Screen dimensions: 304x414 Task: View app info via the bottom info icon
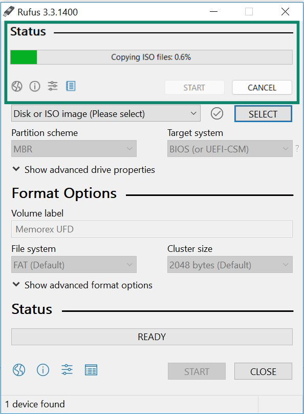pos(43,370)
